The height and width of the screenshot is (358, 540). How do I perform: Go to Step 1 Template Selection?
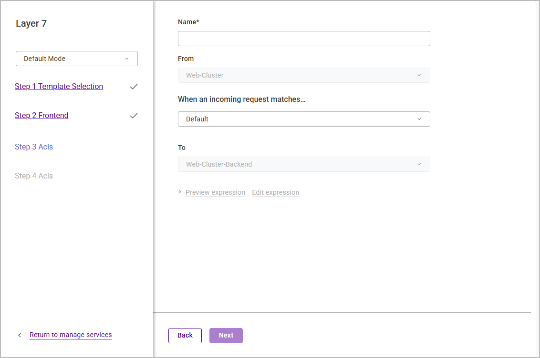point(59,87)
